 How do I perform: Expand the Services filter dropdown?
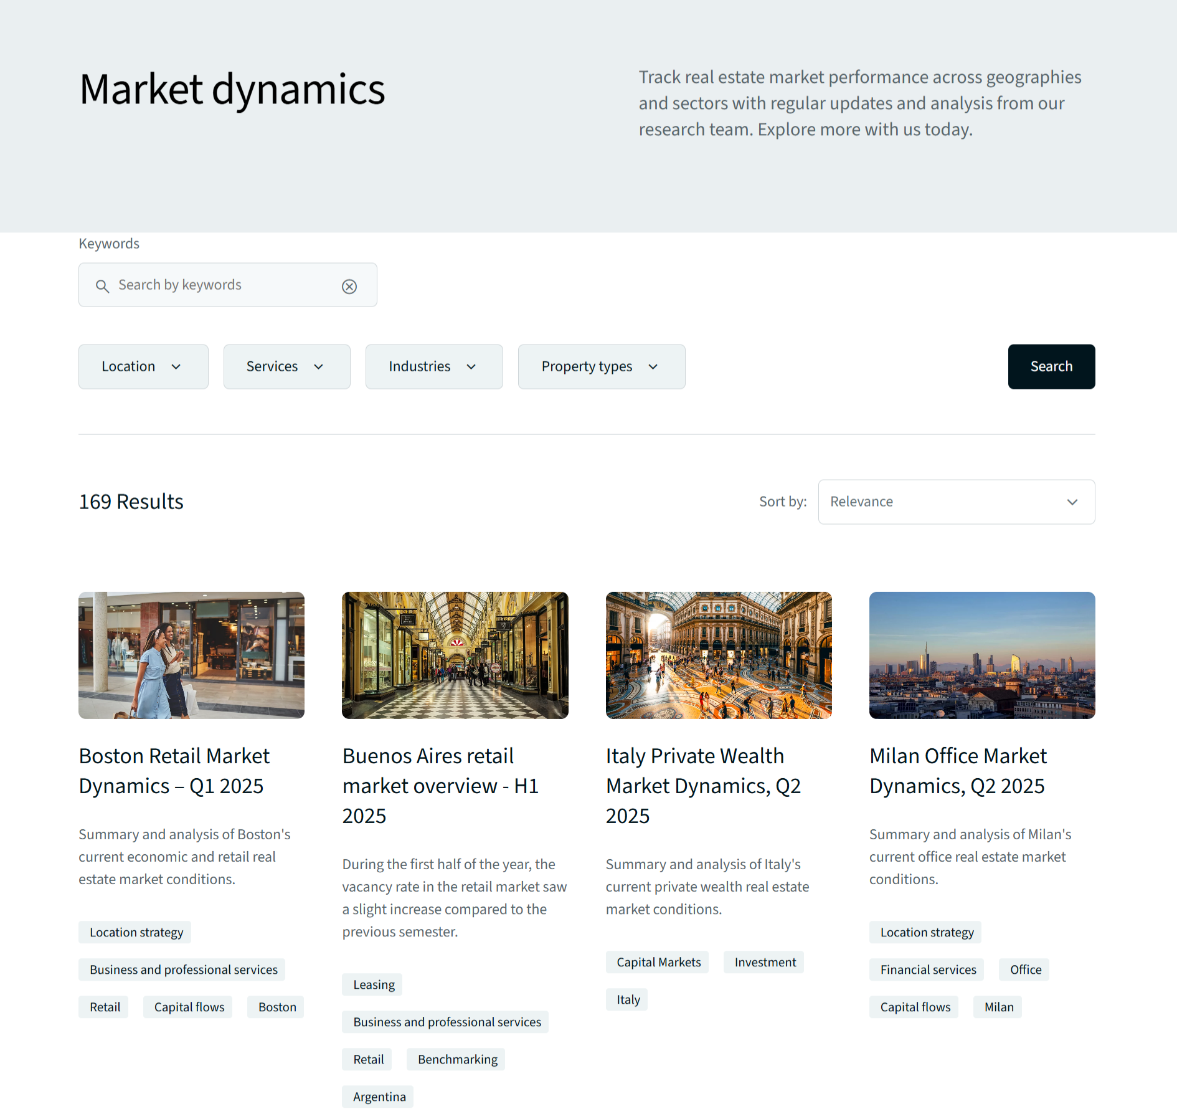click(286, 366)
